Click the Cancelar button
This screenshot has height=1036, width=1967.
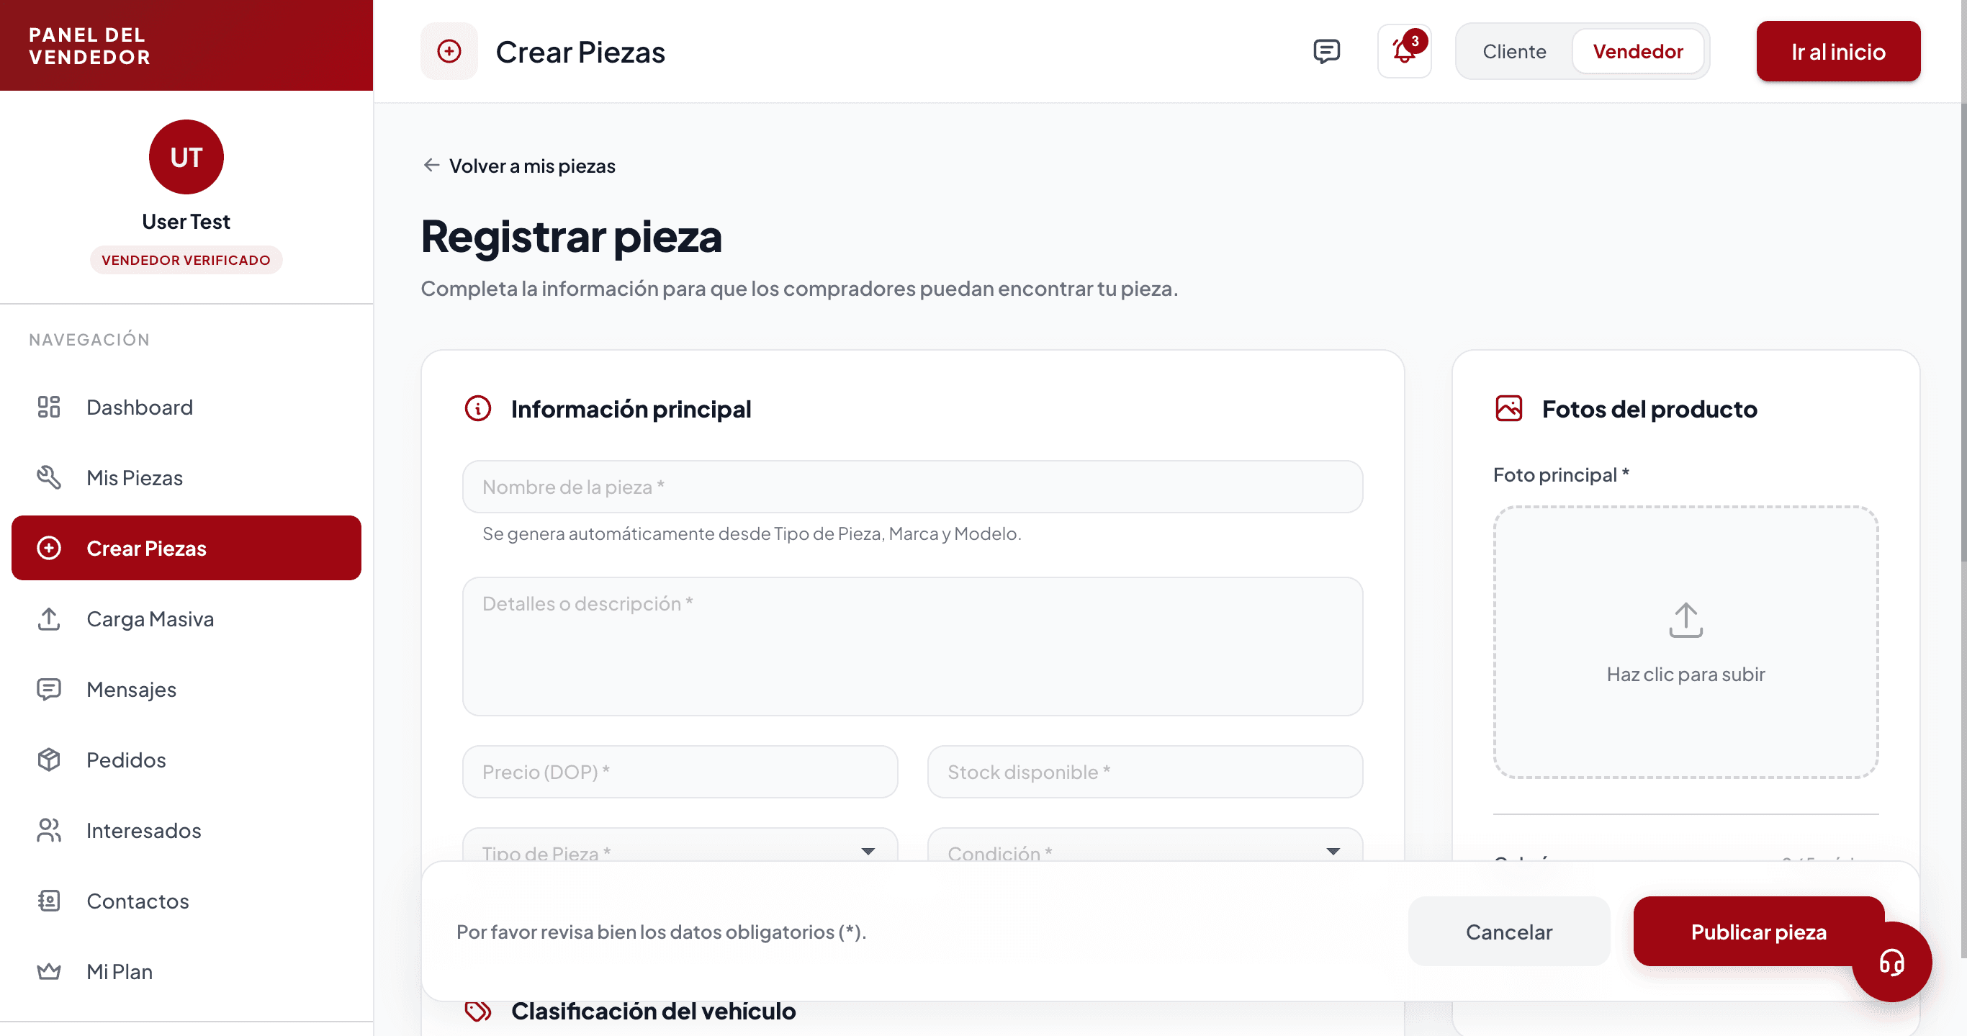(1509, 932)
